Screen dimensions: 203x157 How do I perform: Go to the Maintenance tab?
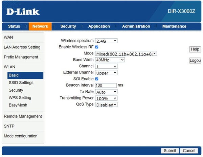[x=174, y=26]
